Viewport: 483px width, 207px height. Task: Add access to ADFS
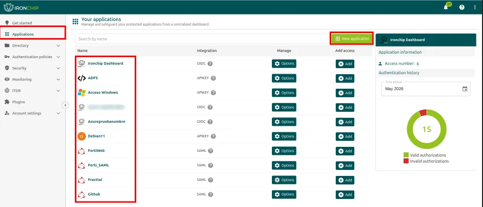345,78
